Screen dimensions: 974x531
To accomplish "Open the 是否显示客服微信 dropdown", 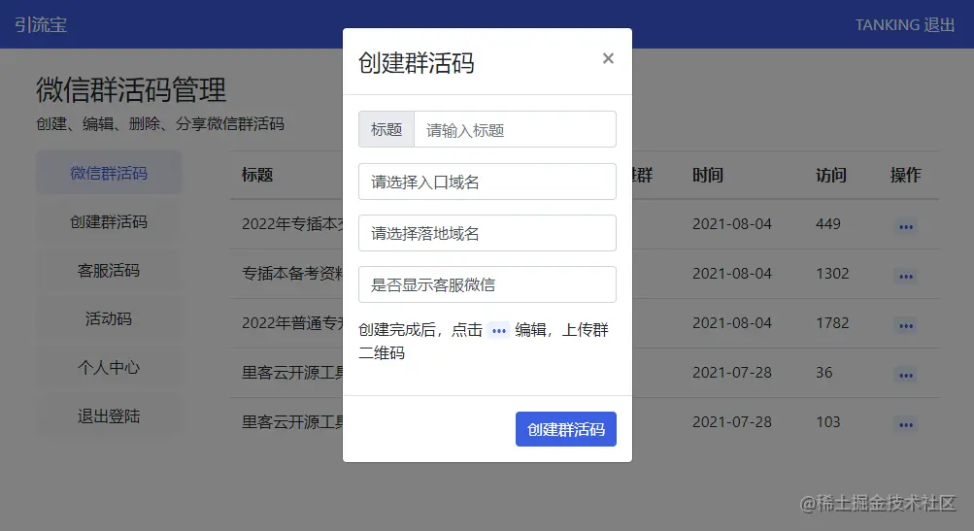I will pyautogui.click(x=487, y=284).
